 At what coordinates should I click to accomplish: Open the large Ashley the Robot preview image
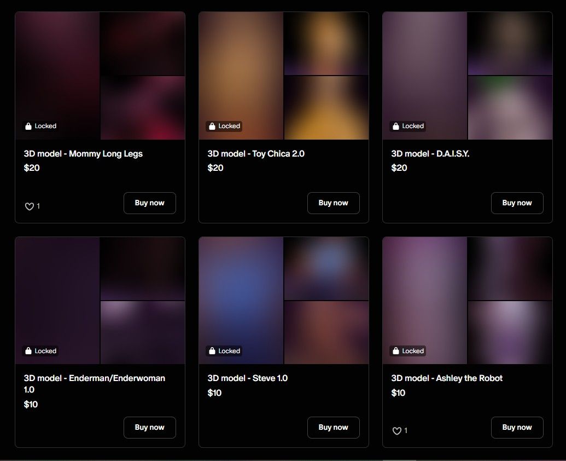(425, 301)
